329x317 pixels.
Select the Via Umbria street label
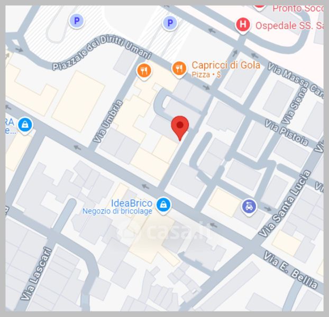coord(107,122)
